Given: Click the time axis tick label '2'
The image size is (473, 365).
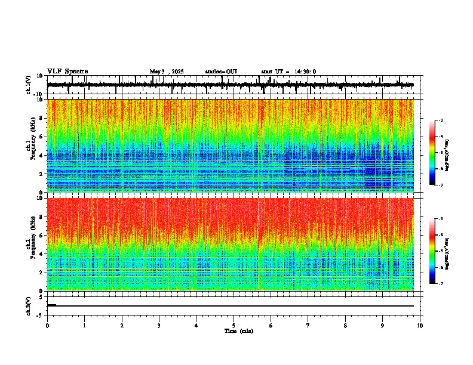Looking at the screenshot, I should click(x=122, y=326).
